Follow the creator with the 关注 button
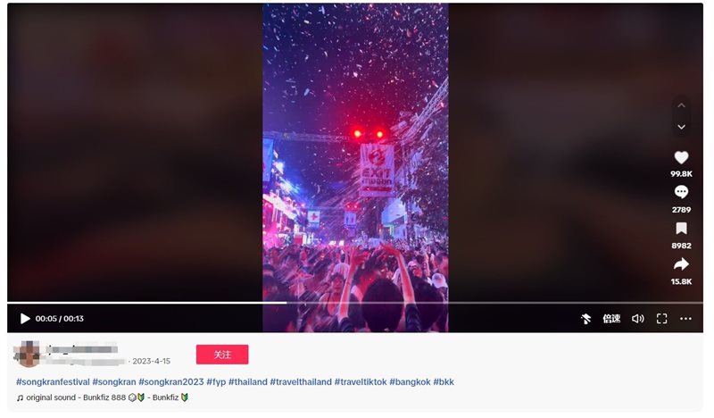The height and width of the screenshot is (418, 714). tap(222, 355)
